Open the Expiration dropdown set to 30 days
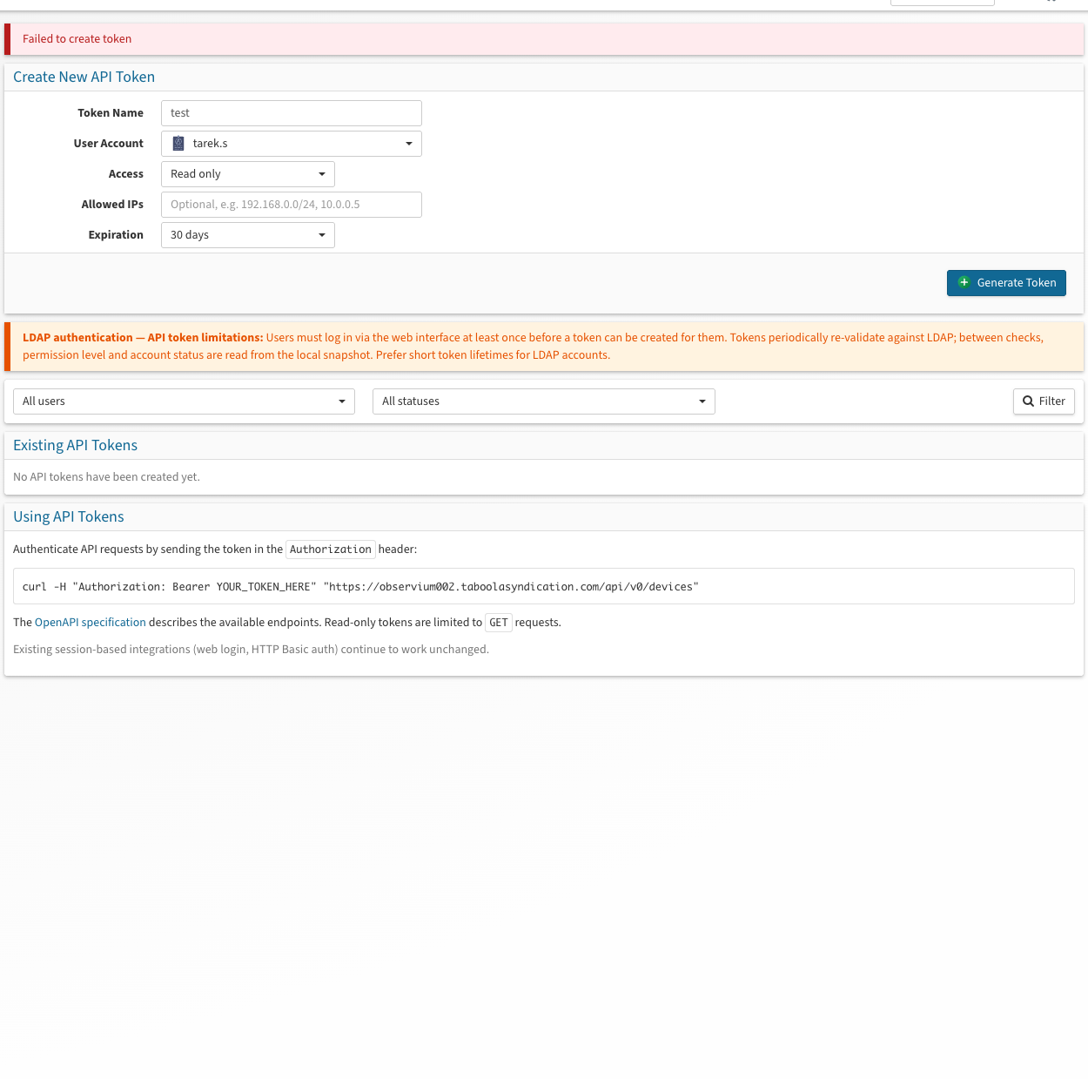The image size is (1088, 1079). (247, 235)
